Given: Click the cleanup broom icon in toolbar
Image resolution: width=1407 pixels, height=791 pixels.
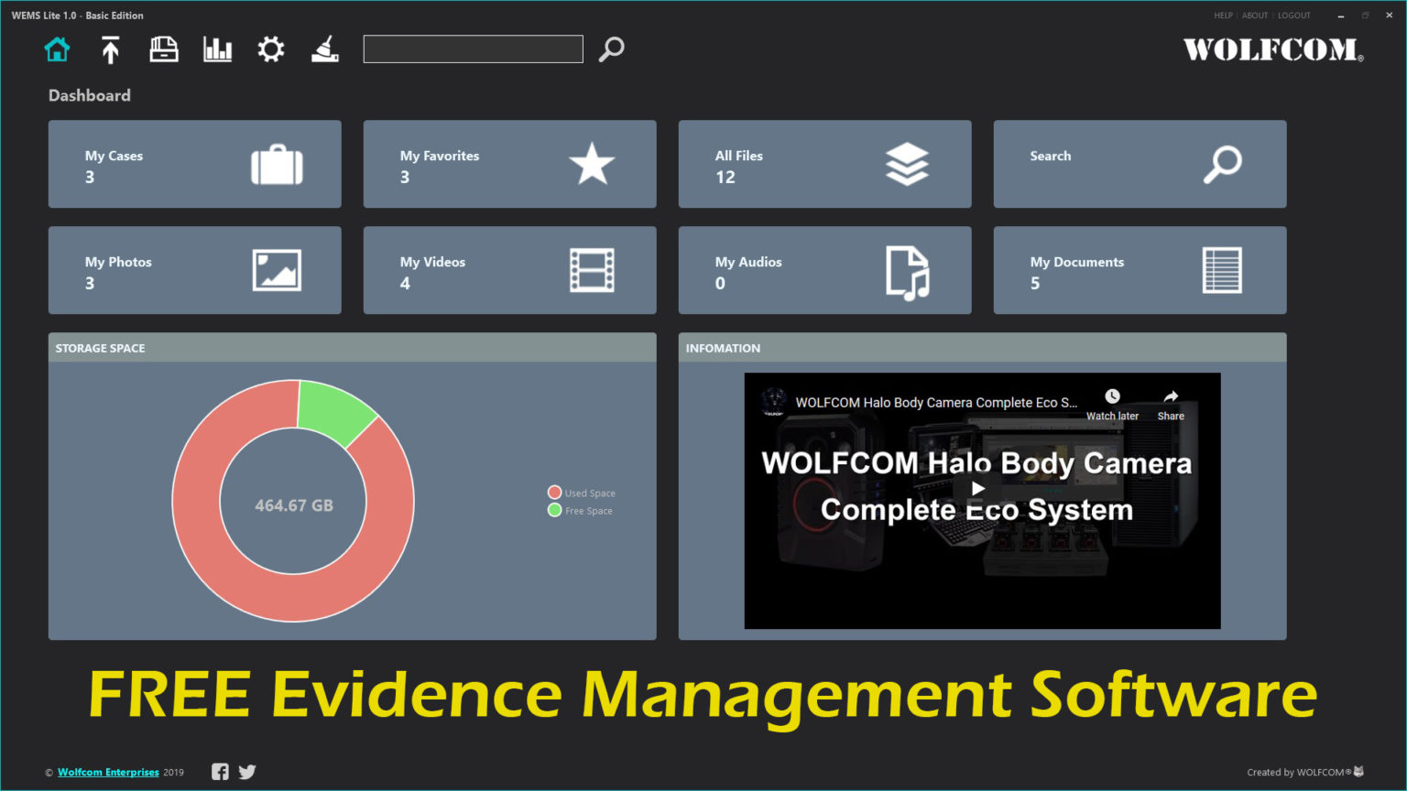Looking at the screenshot, I should click(x=325, y=49).
